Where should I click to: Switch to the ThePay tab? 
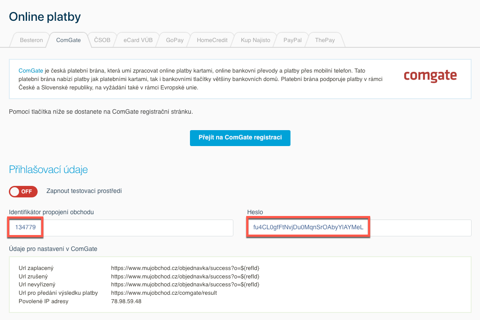[x=325, y=40]
